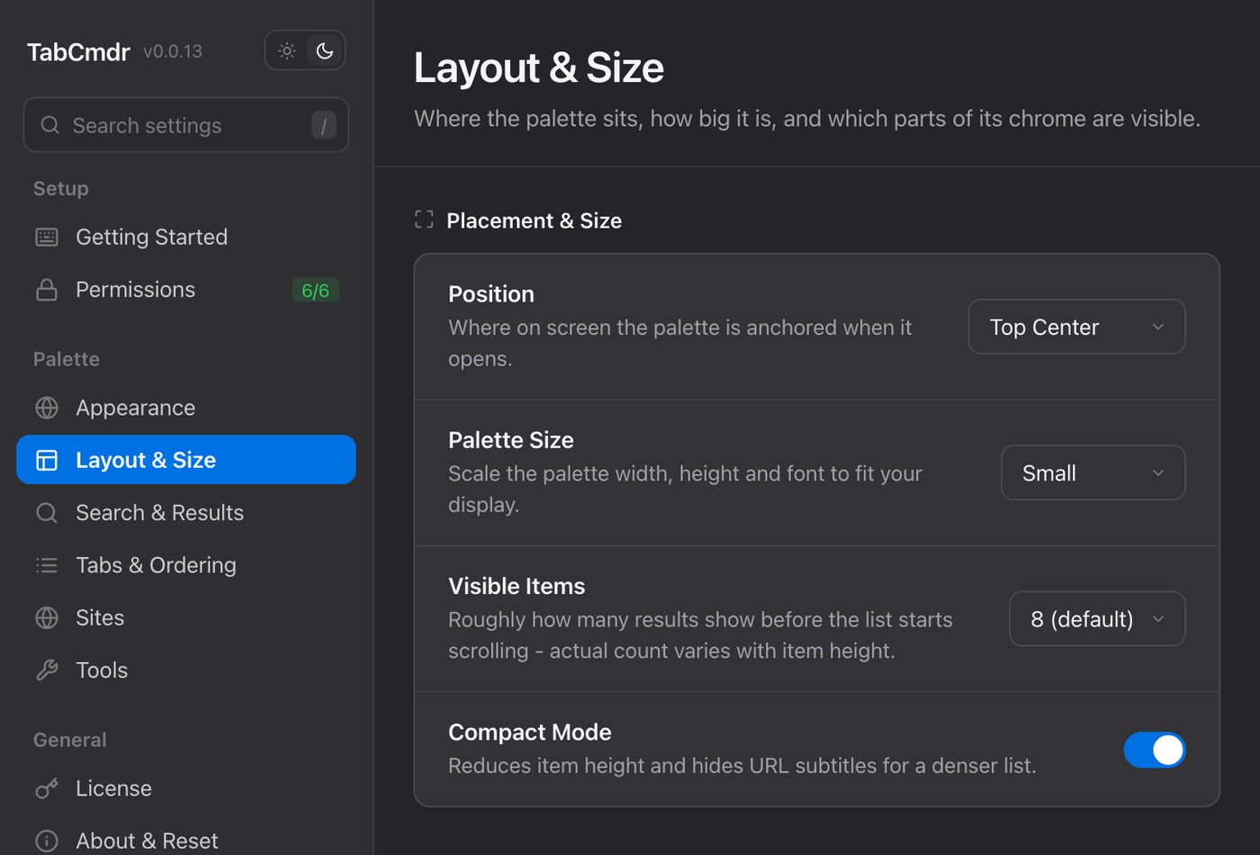1260x855 pixels.
Task: Click the keyboard icon beside Getting Started
Action: click(47, 237)
